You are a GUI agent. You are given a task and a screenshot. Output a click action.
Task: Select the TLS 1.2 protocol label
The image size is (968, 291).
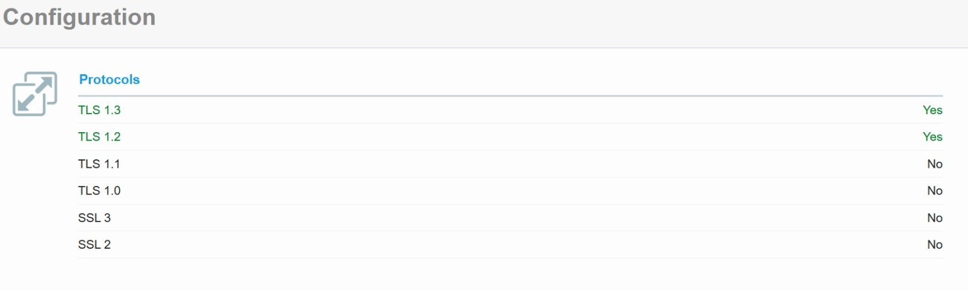[x=99, y=136]
